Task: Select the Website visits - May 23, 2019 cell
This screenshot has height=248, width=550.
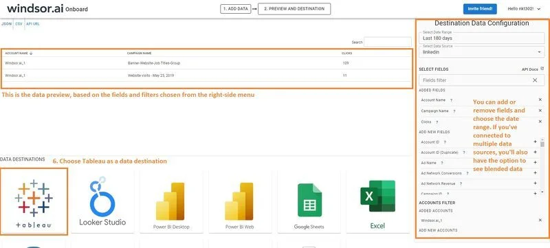Action: coord(151,76)
